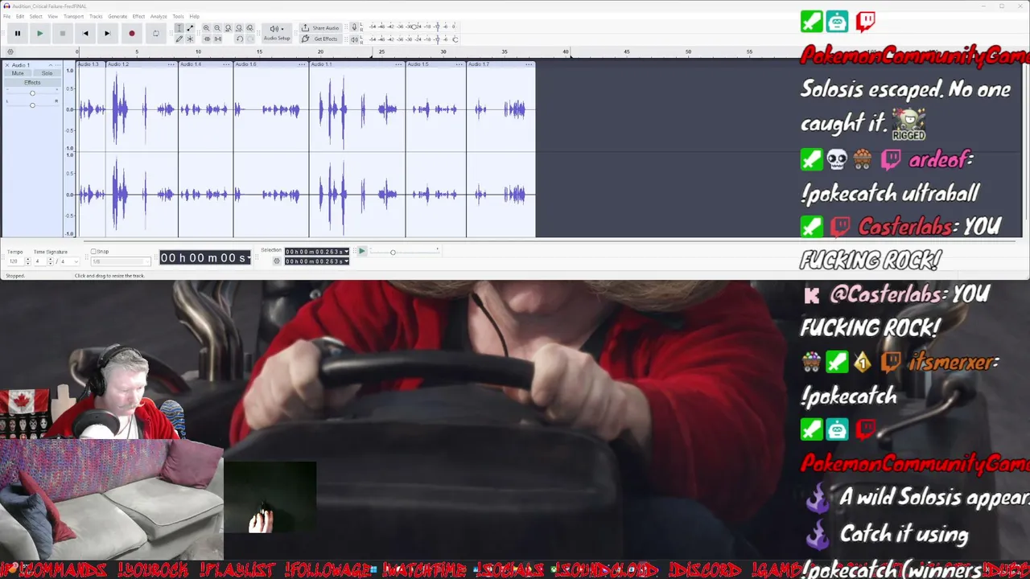Select the Audio 1.7 clip title
The height and width of the screenshot is (579, 1030).
click(x=479, y=64)
